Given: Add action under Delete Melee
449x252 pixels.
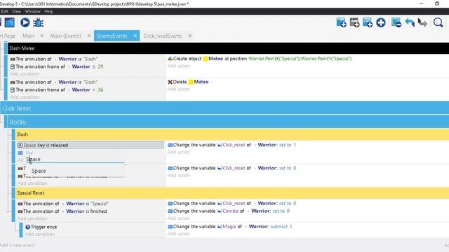Looking at the screenshot, I should [179, 89].
